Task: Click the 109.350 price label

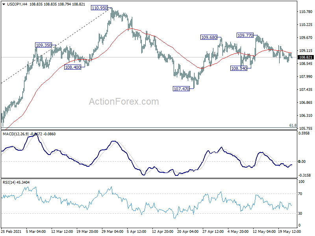Action: click(x=44, y=45)
